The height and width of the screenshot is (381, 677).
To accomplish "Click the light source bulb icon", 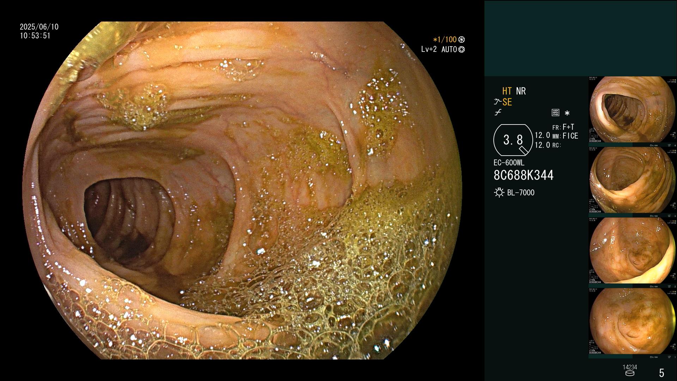I will click(499, 193).
